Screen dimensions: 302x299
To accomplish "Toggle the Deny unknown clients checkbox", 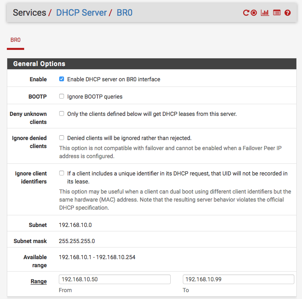I will tap(62, 114).
